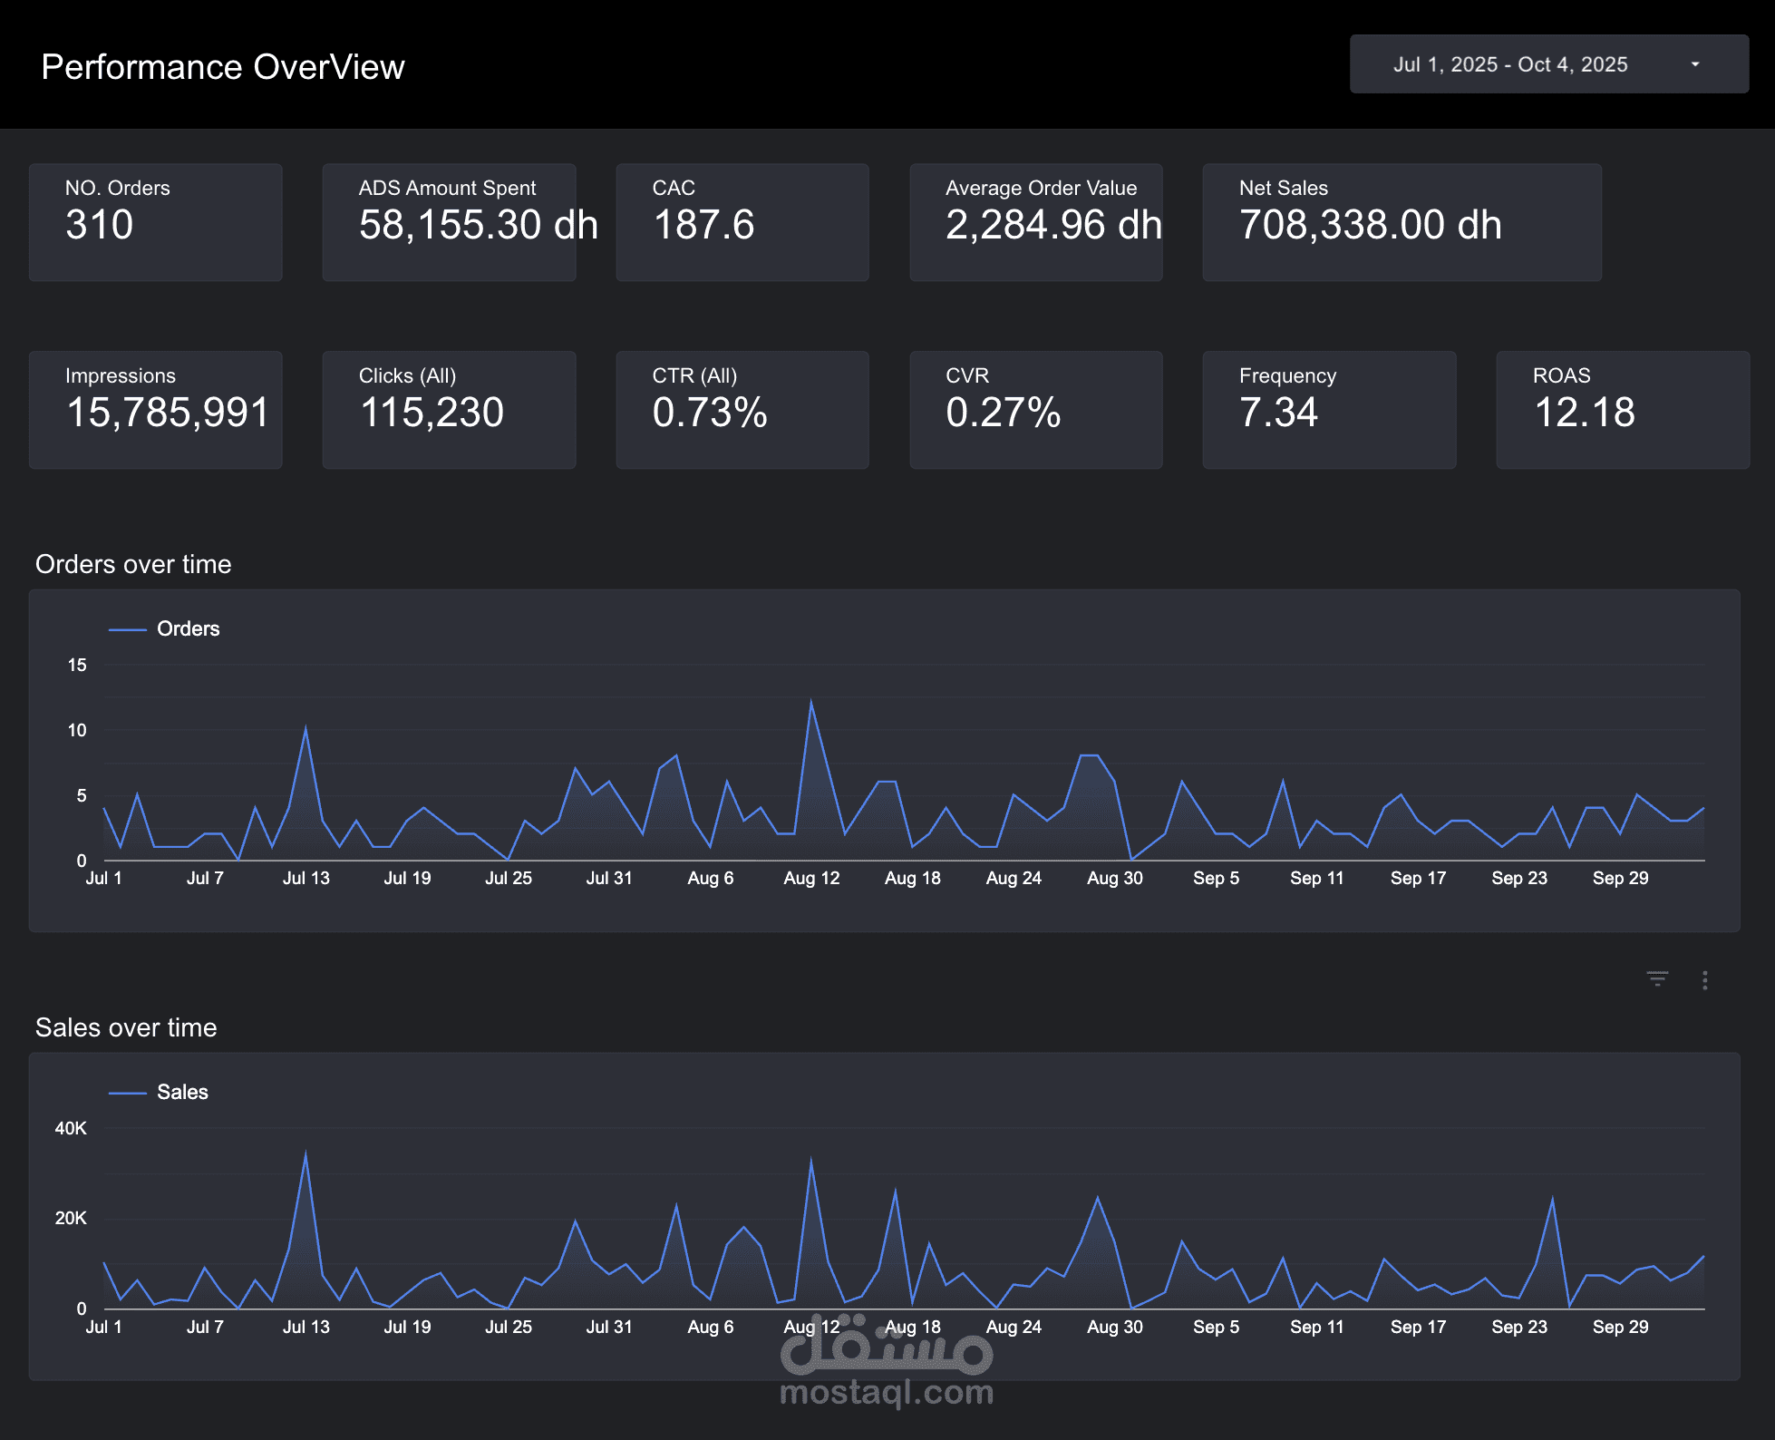Select the Impressions scorecard

coord(155,410)
